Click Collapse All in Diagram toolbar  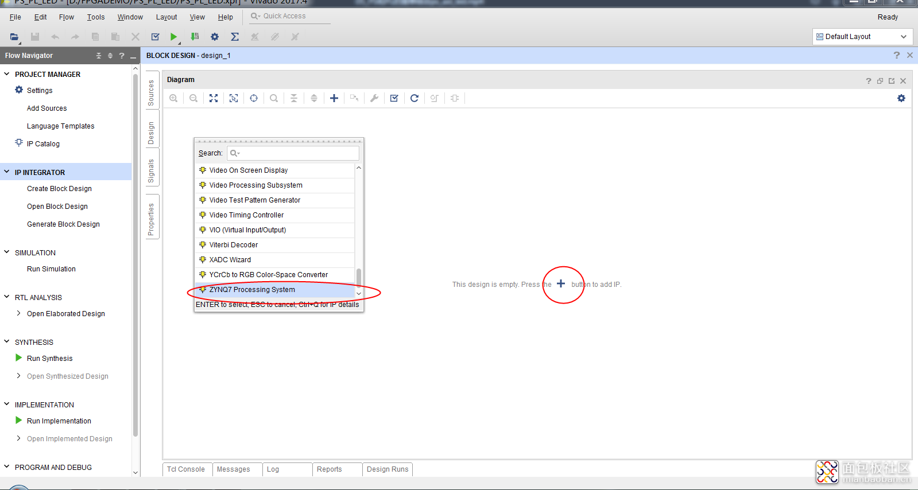[x=294, y=98]
